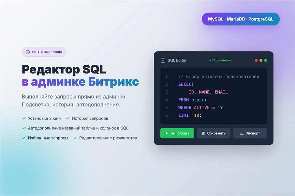Click the play icon in Выполнить
Viewport: 295px width, 196px height.
pos(167,133)
